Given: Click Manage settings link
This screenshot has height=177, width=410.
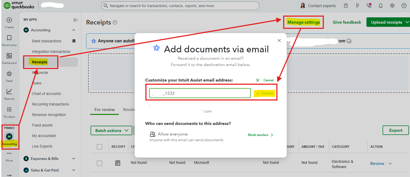Looking at the screenshot, I should click(304, 22).
